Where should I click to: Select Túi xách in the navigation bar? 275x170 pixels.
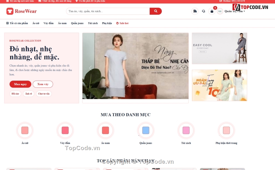[x=93, y=23]
